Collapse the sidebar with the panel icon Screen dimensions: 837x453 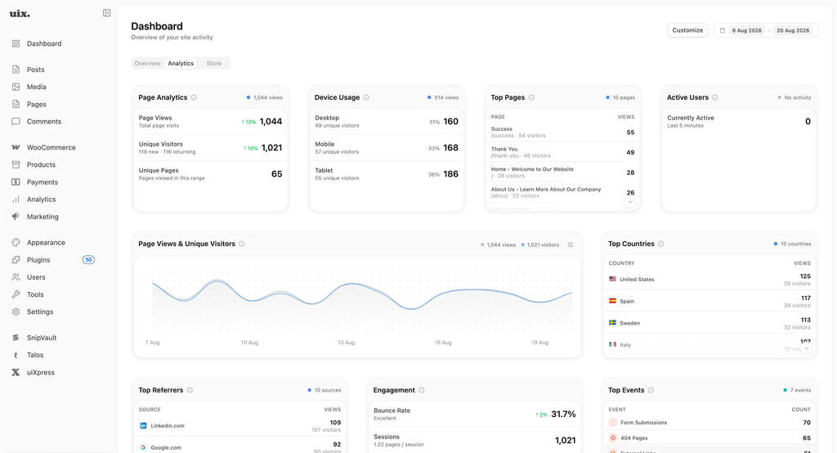click(x=107, y=13)
